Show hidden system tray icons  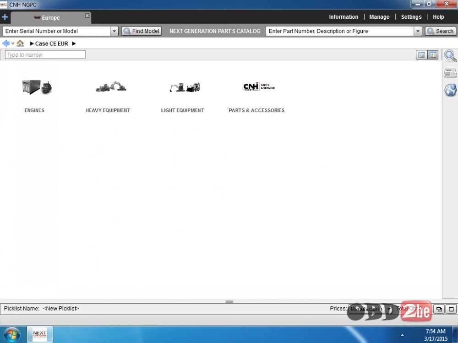(402, 335)
